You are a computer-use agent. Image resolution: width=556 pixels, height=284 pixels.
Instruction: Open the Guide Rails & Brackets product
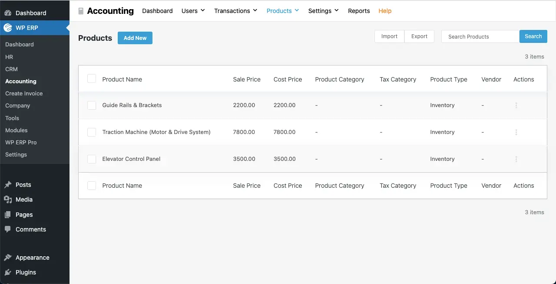pos(132,105)
